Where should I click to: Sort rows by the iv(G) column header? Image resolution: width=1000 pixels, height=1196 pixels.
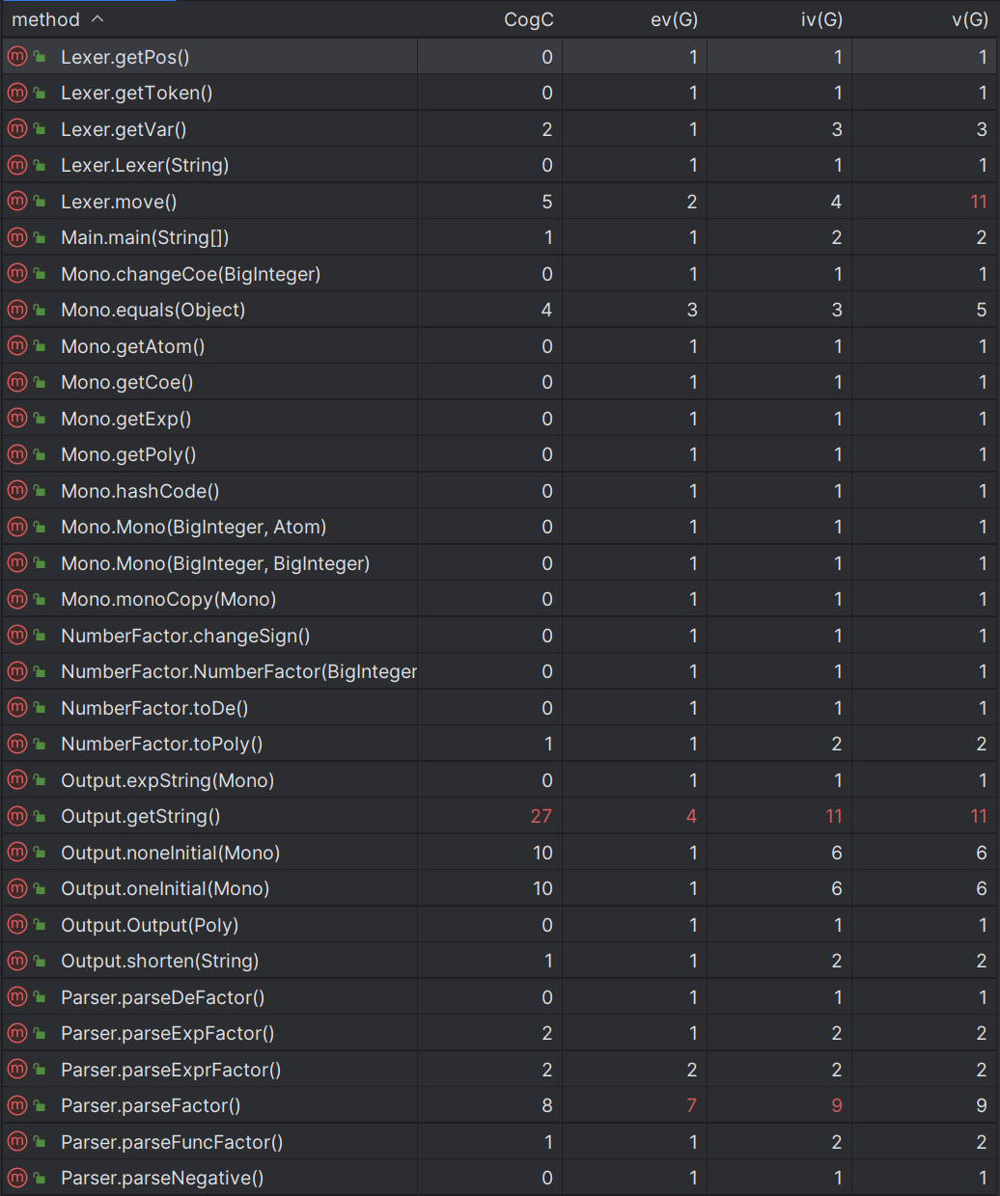pos(821,19)
